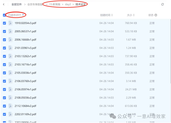
Task: Open file 2005.06537v1.pdf
Action: (25, 32)
